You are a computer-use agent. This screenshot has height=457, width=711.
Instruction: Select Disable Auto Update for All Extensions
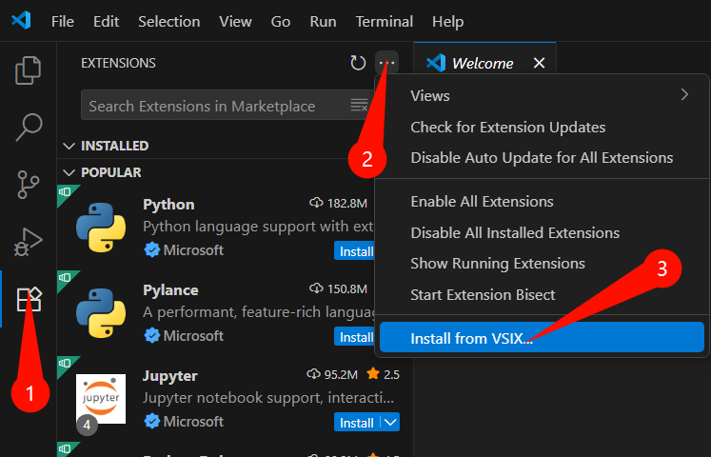(x=542, y=158)
